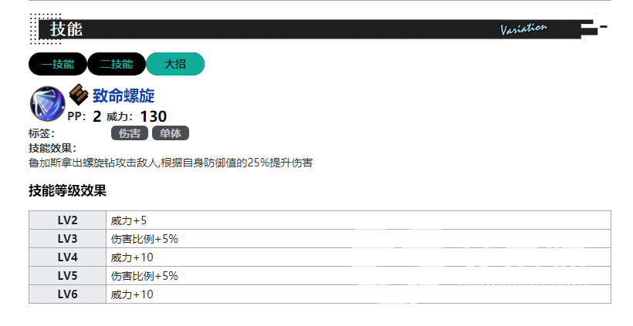Select the LV3 row header cell
The height and width of the screenshot is (326, 633).
tap(68, 239)
